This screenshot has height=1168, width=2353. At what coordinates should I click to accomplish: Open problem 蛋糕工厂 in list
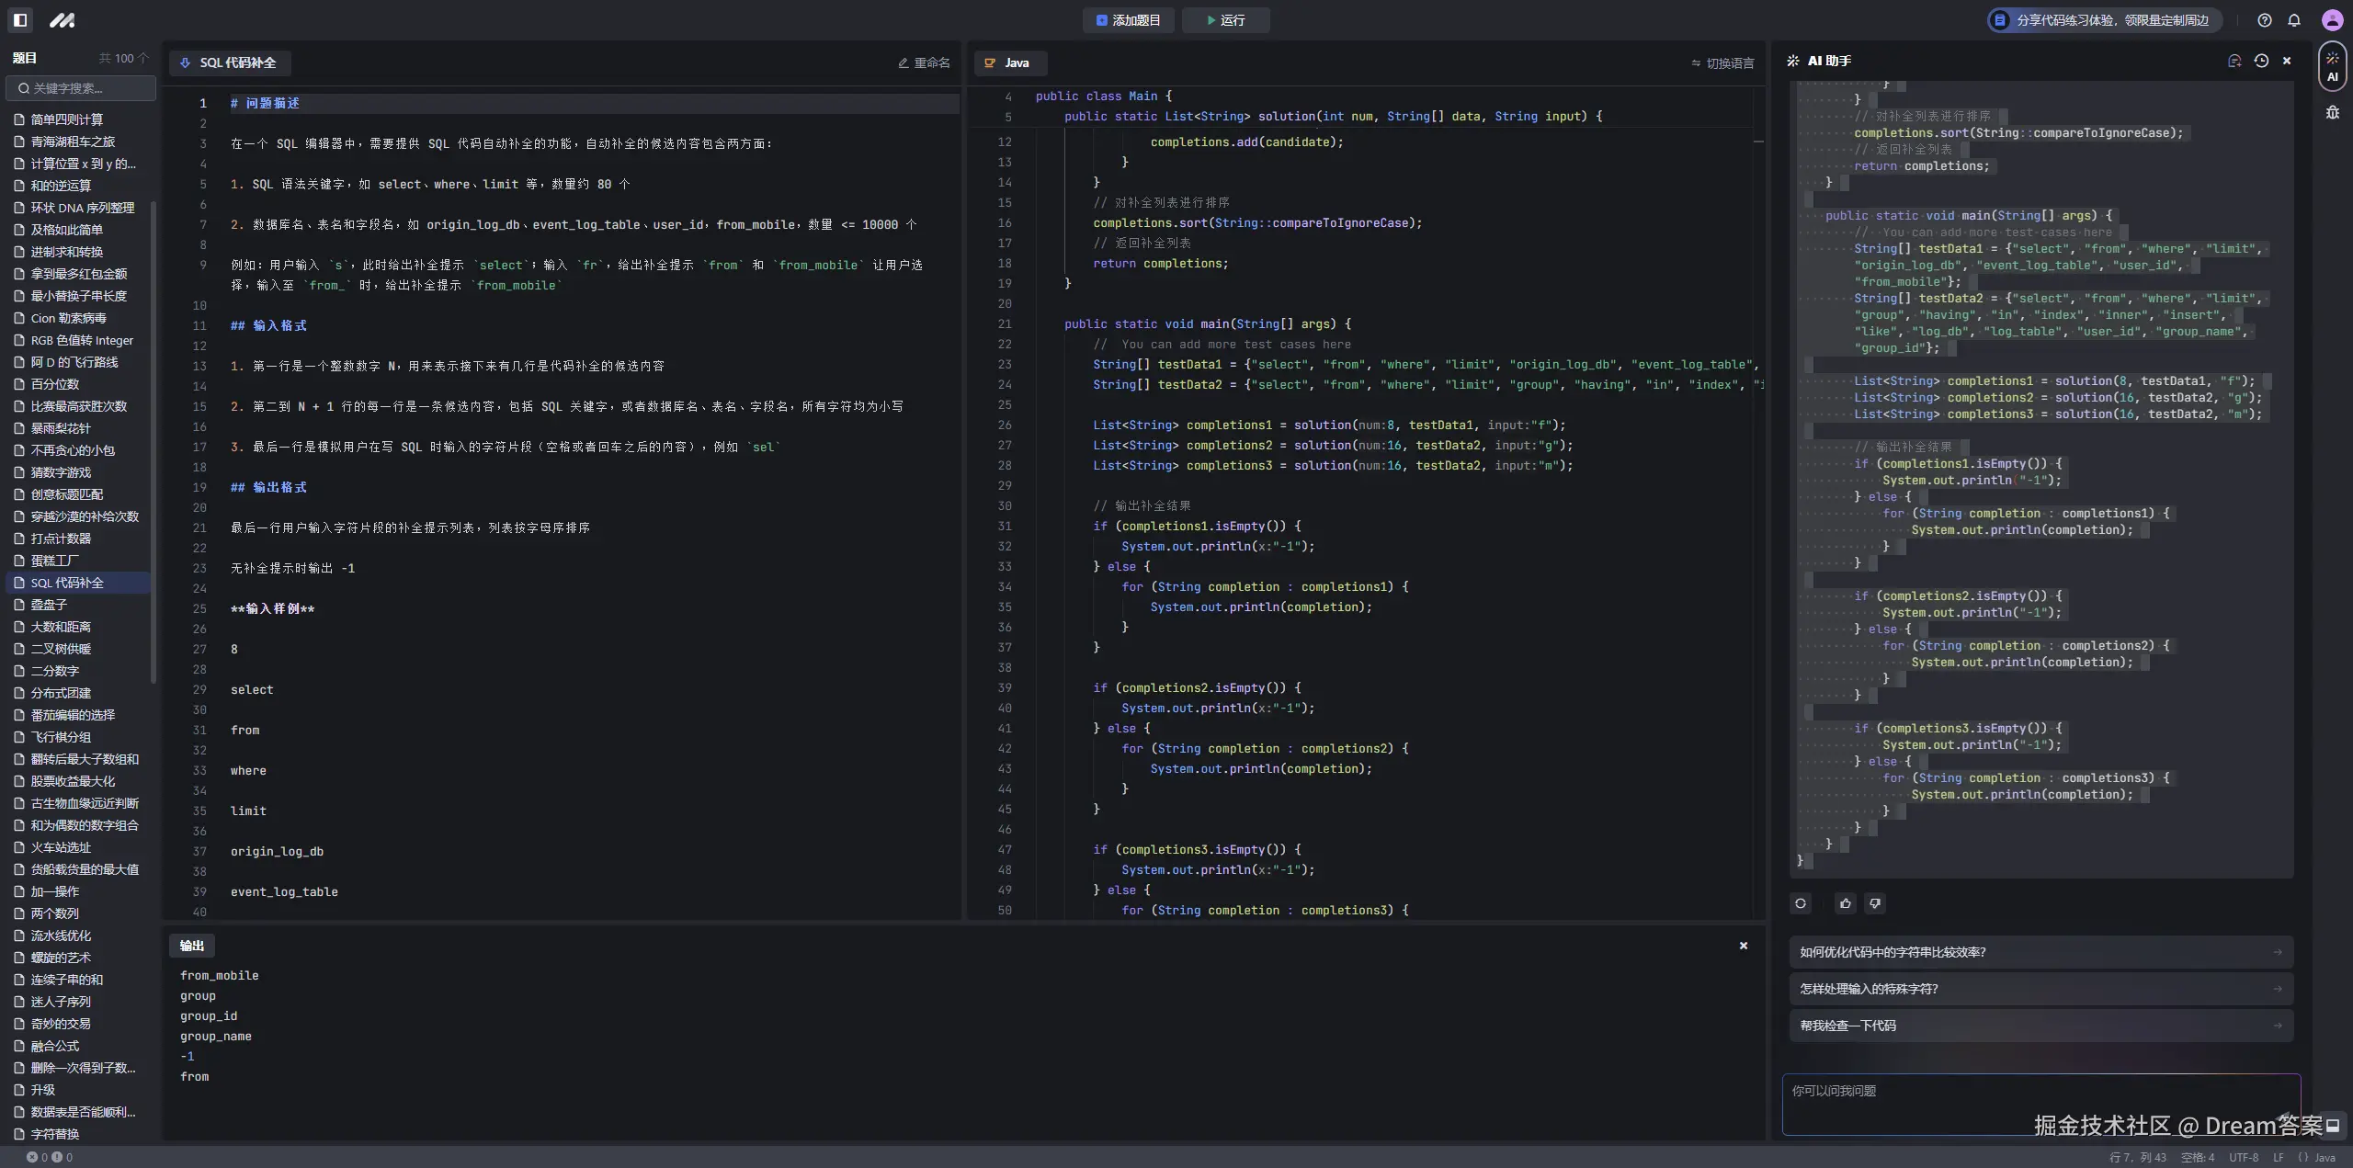click(x=55, y=561)
